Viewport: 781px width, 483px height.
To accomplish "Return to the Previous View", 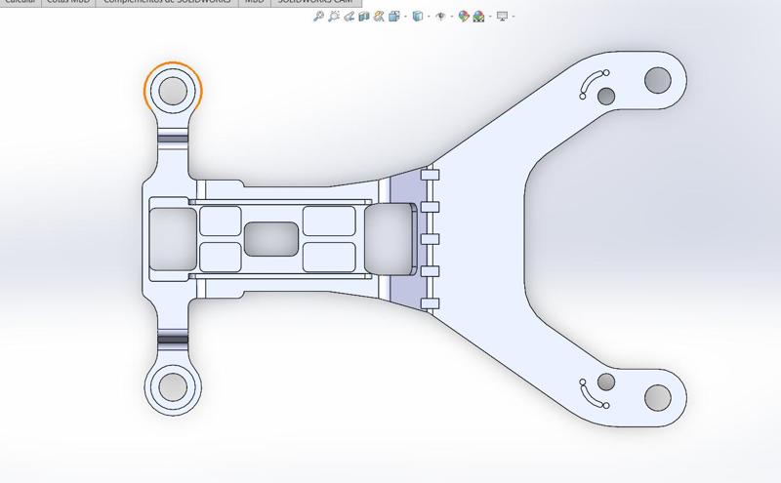I will (x=349, y=17).
